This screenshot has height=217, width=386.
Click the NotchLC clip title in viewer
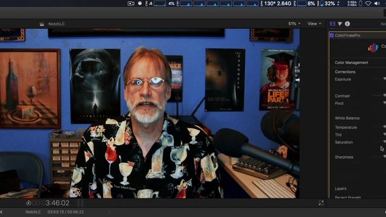pos(56,24)
